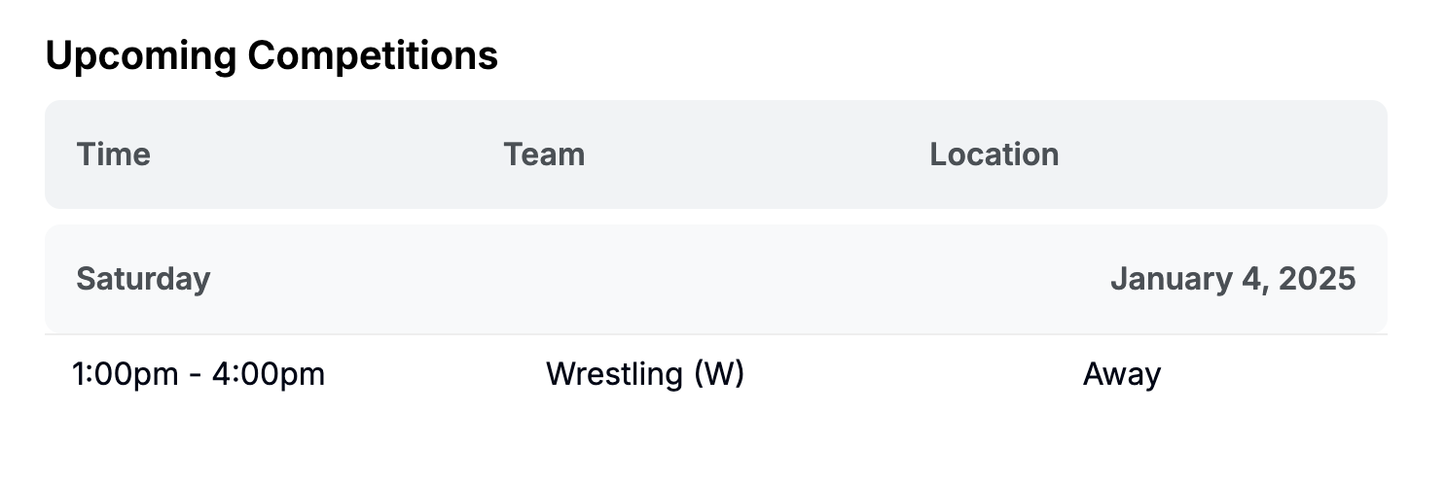Click blank space between Saturday and the date
The image size is (1446, 482).
coord(662,279)
